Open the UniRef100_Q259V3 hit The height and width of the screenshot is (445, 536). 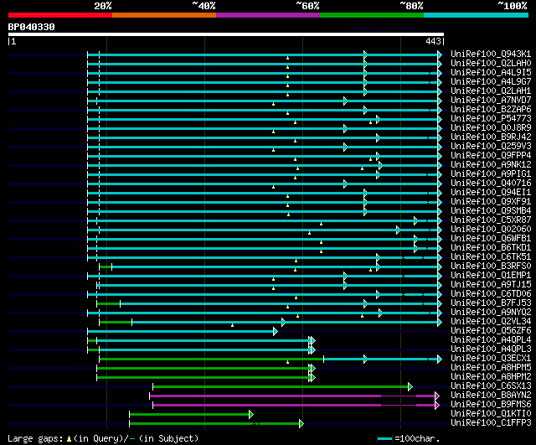[491, 147]
